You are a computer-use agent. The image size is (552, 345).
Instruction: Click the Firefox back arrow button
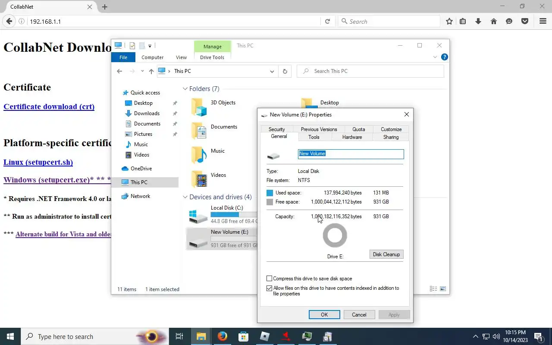9,21
